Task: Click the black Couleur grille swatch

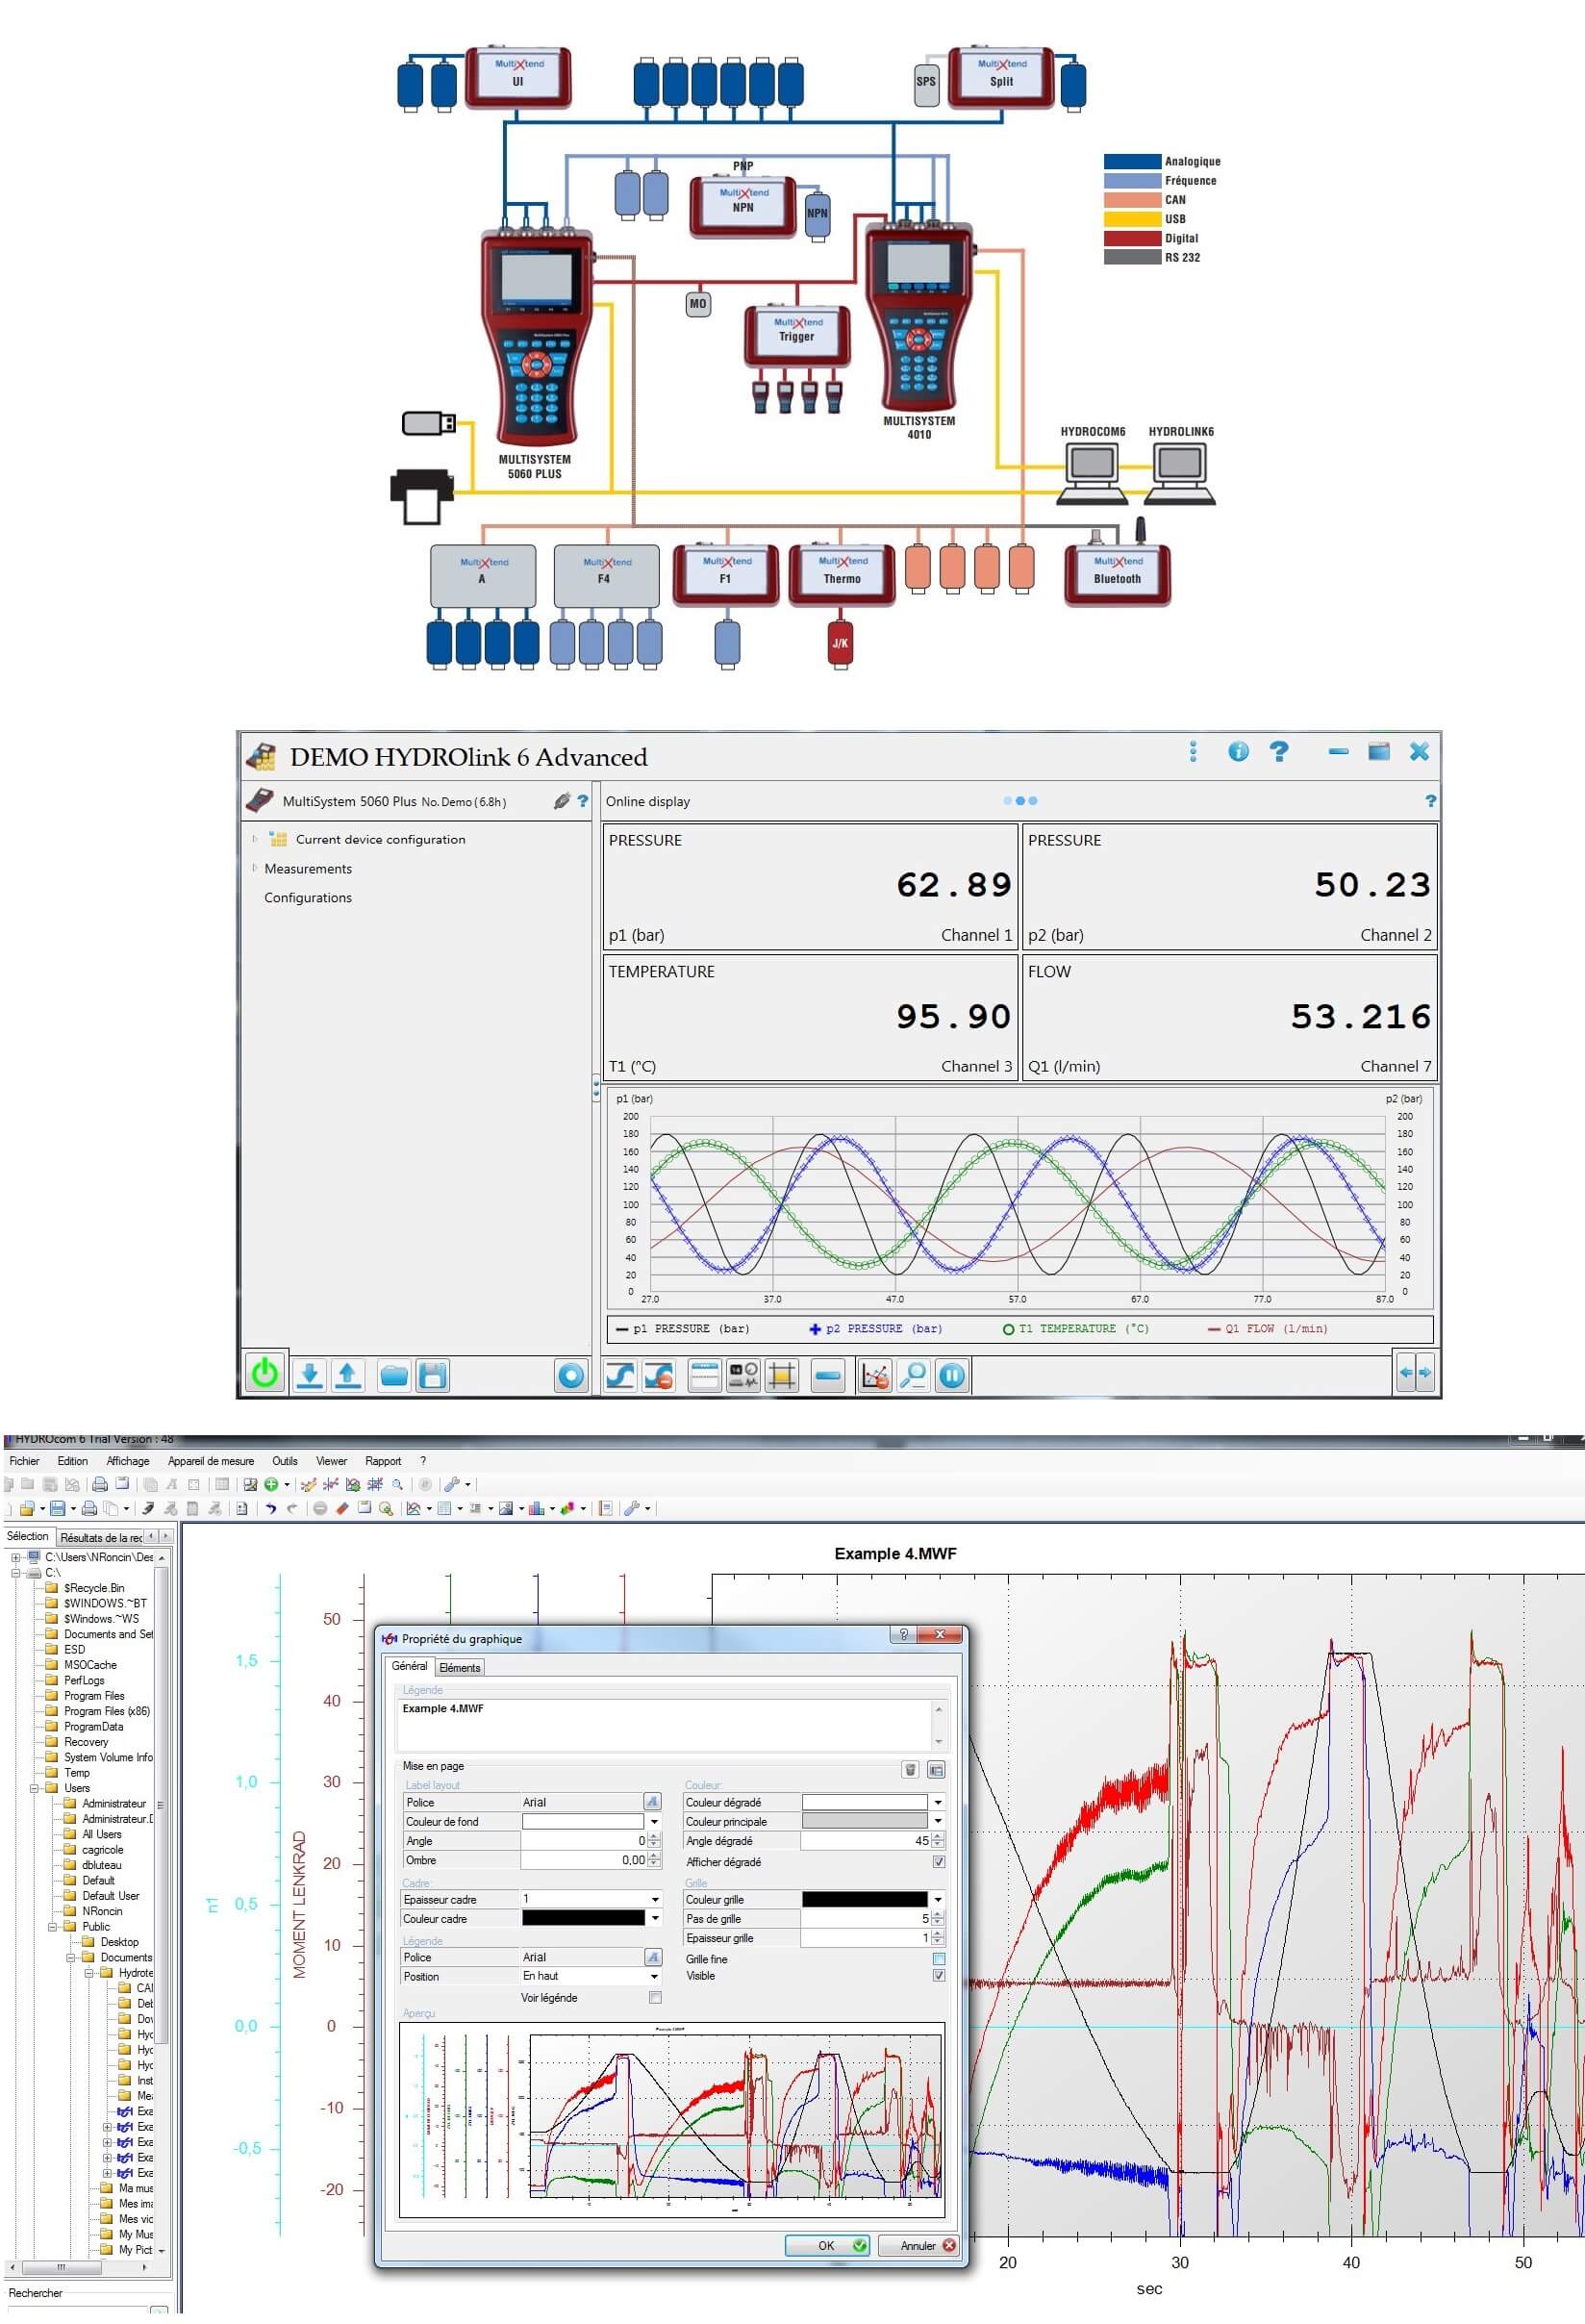Action: [x=864, y=1898]
